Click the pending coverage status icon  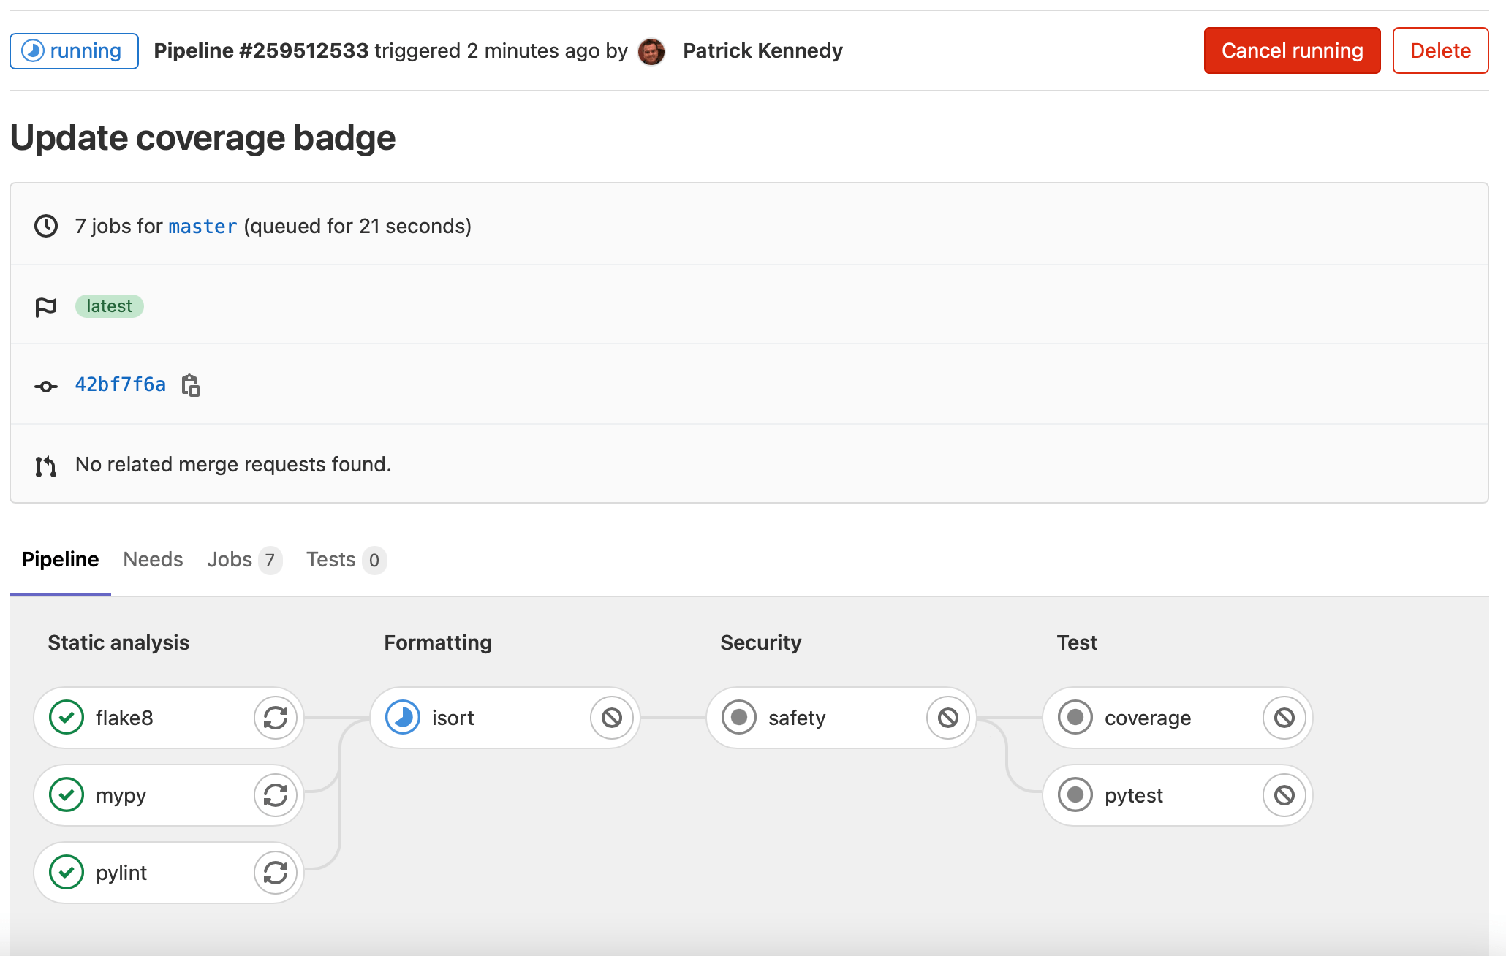[x=1075, y=718]
